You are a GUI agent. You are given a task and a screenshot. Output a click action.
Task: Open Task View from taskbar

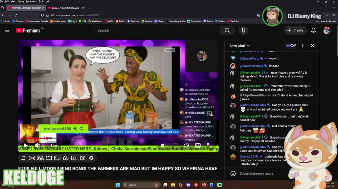[x=165, y=185]
